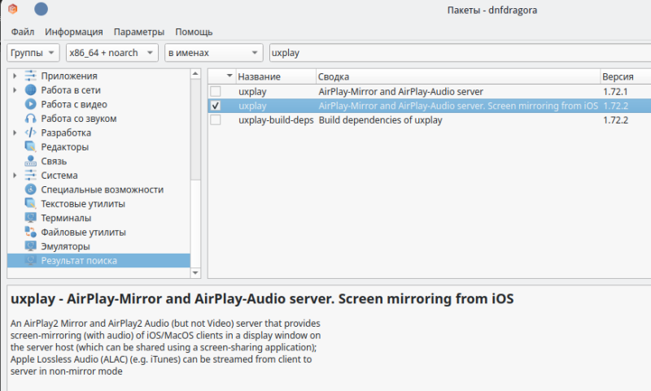The height and width of the screenshot is (391, 651).
Task: Open the x86_64 + noarch architecture dropdown
Action: tap(112, 53)
